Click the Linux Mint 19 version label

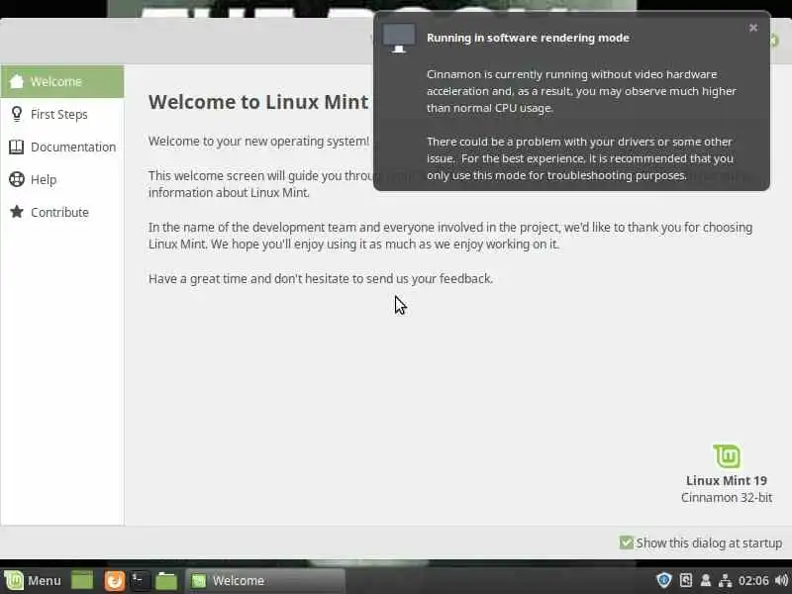(727, 481)
